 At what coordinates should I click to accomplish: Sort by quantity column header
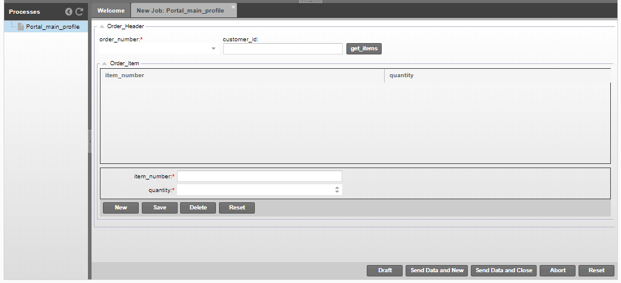[497, 75]
